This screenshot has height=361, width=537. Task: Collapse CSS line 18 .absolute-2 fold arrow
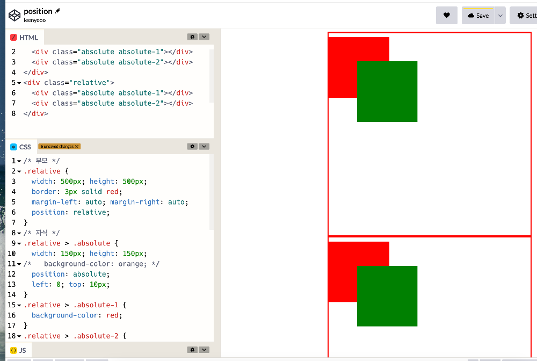pos(19,336)
